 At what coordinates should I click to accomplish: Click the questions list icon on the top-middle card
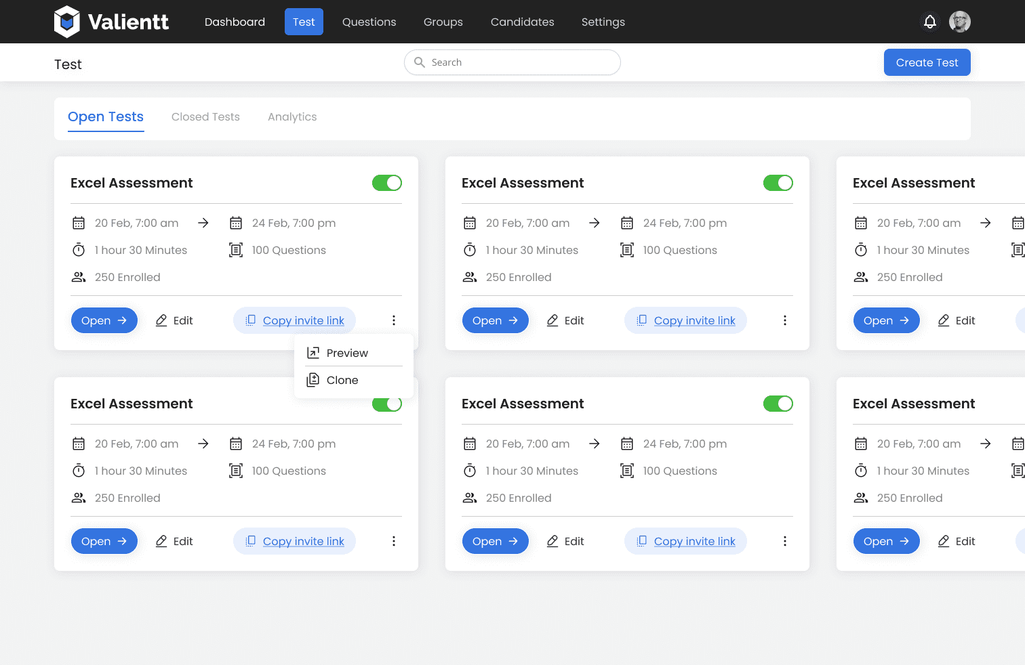627,250
